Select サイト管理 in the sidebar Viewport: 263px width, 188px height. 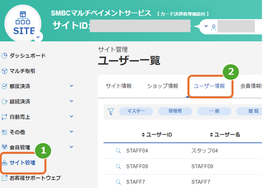22,163
